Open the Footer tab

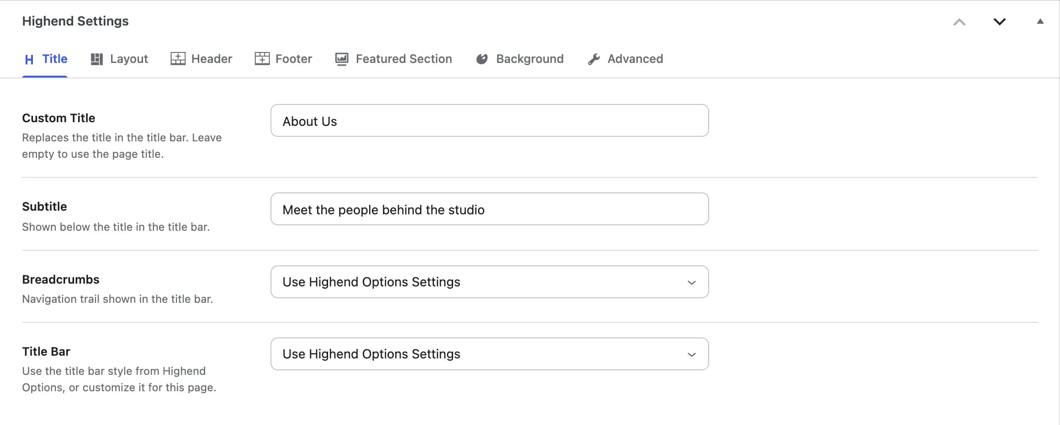(283, 59)
